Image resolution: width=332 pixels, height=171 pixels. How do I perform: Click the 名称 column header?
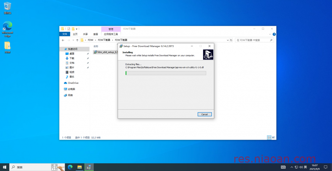(x=96, y=46)
